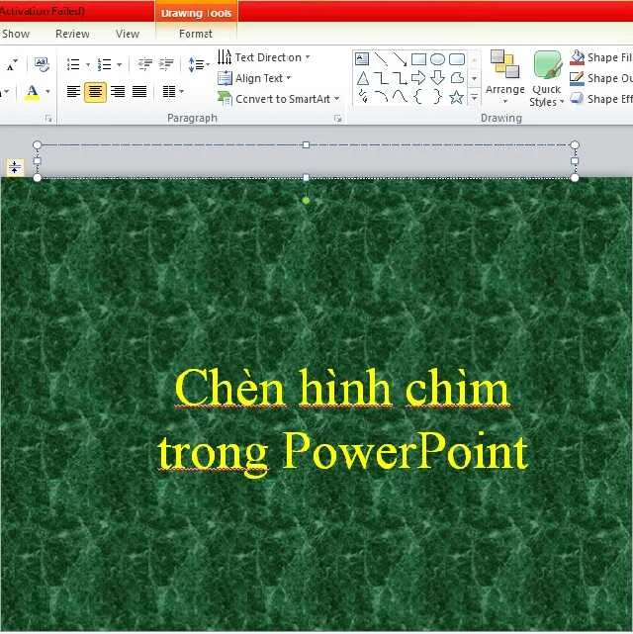Screen dimensions: 633x634
Task: Decrease the list indent level
Action: point(144,64)
